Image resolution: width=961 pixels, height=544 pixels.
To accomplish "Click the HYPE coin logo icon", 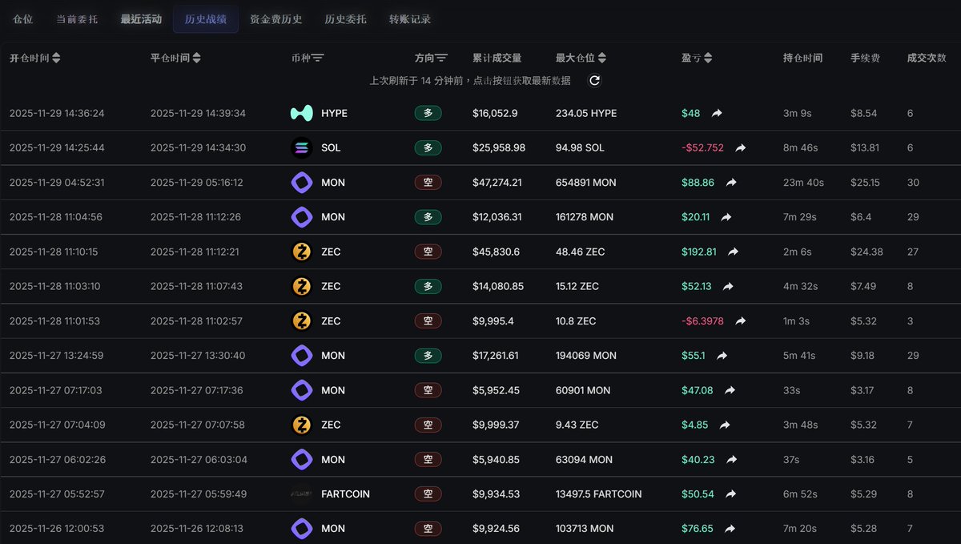I will [x=301, y=113].
